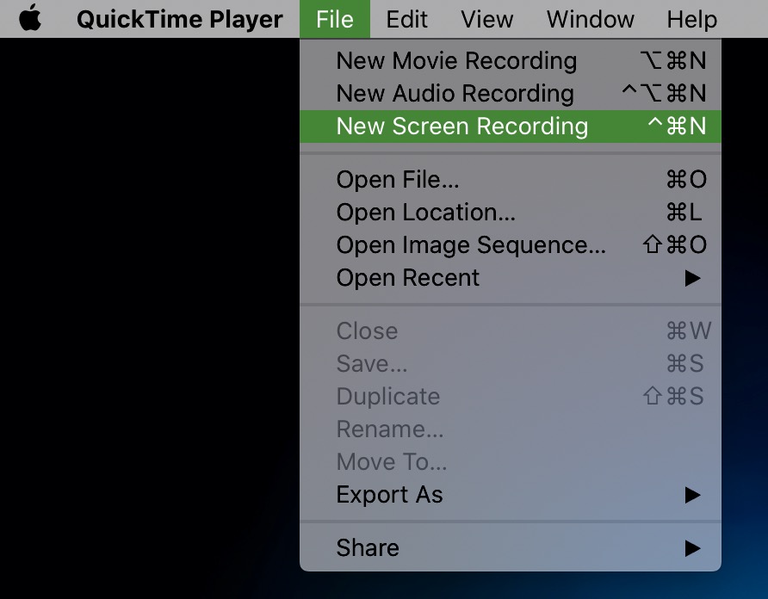Choose New Movie Recording

click(x=511, y=61)
